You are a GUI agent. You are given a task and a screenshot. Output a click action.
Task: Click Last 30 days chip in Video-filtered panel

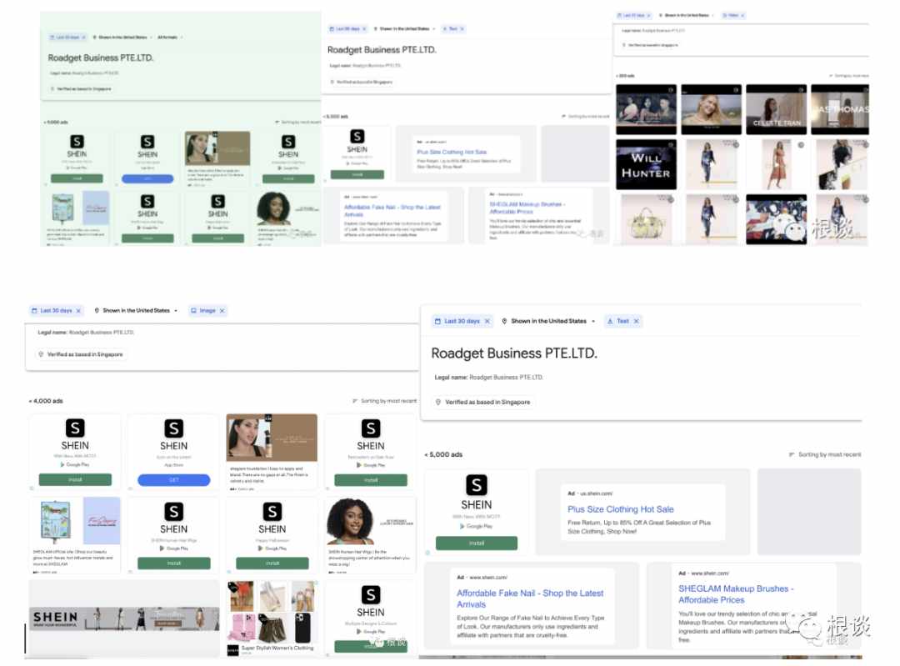pos(633,16)
